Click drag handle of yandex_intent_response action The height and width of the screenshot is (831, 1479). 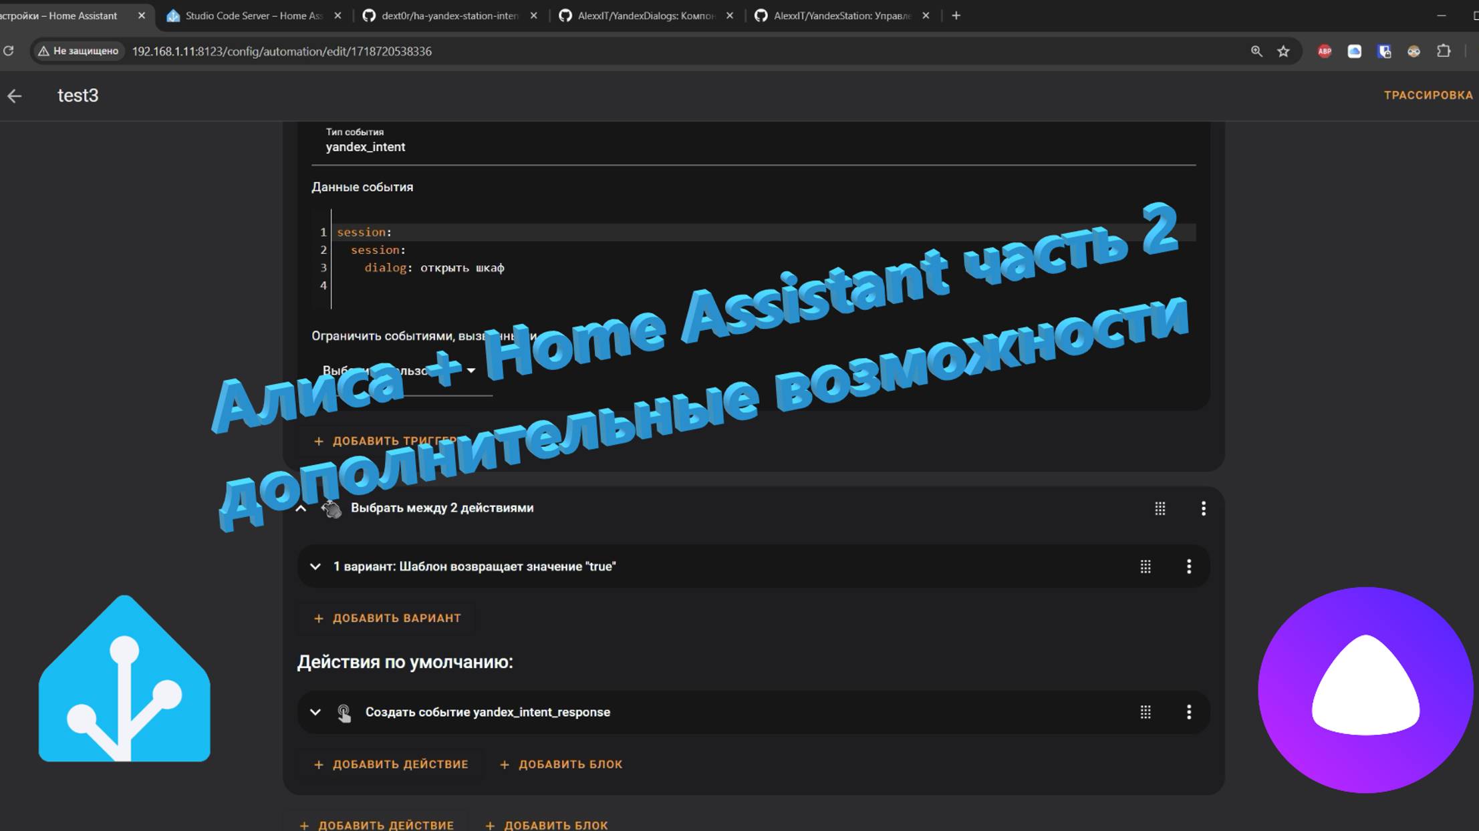1145,712
